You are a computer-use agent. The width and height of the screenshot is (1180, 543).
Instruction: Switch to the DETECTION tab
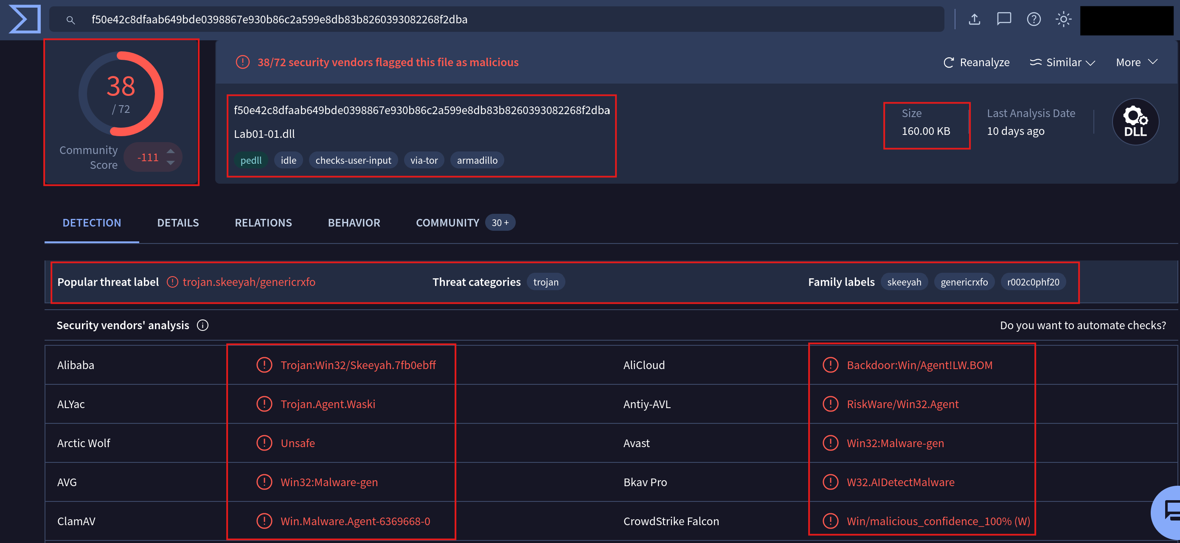tap(92, 223)
